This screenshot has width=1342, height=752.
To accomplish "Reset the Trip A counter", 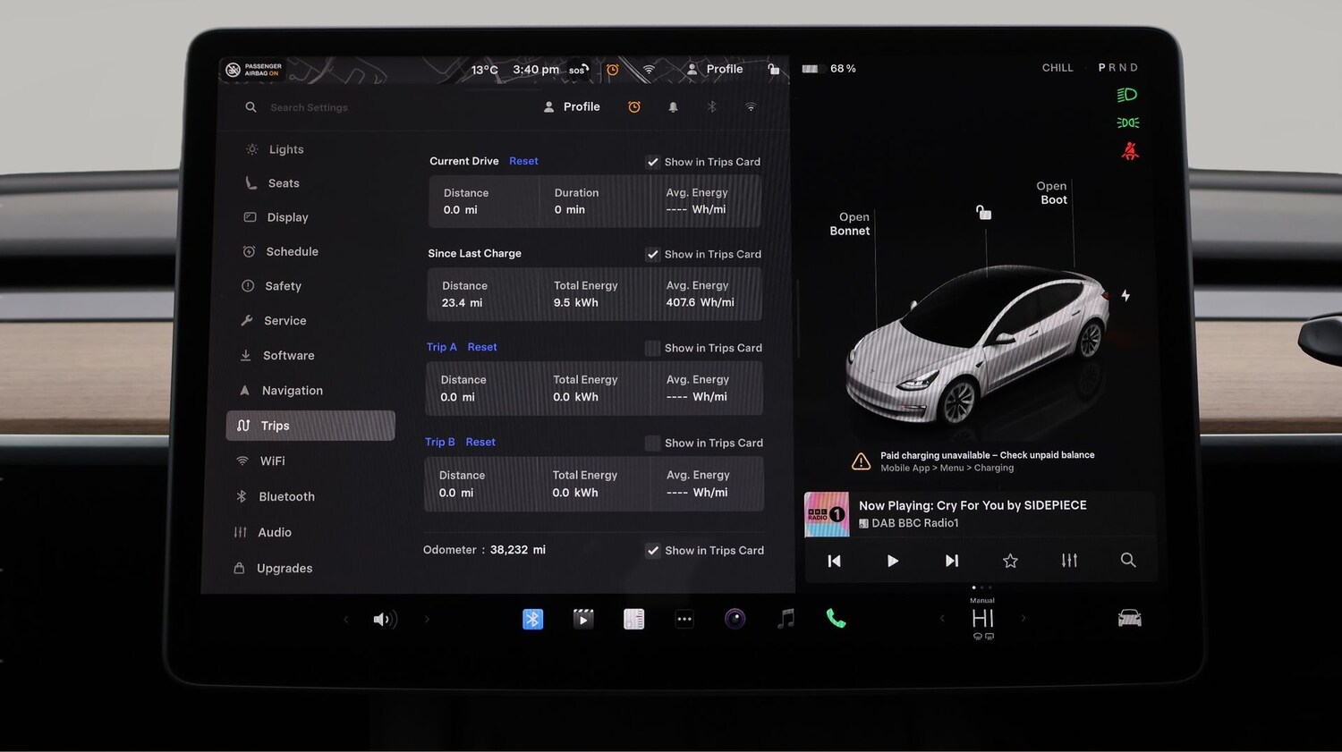I will (482, 347).
